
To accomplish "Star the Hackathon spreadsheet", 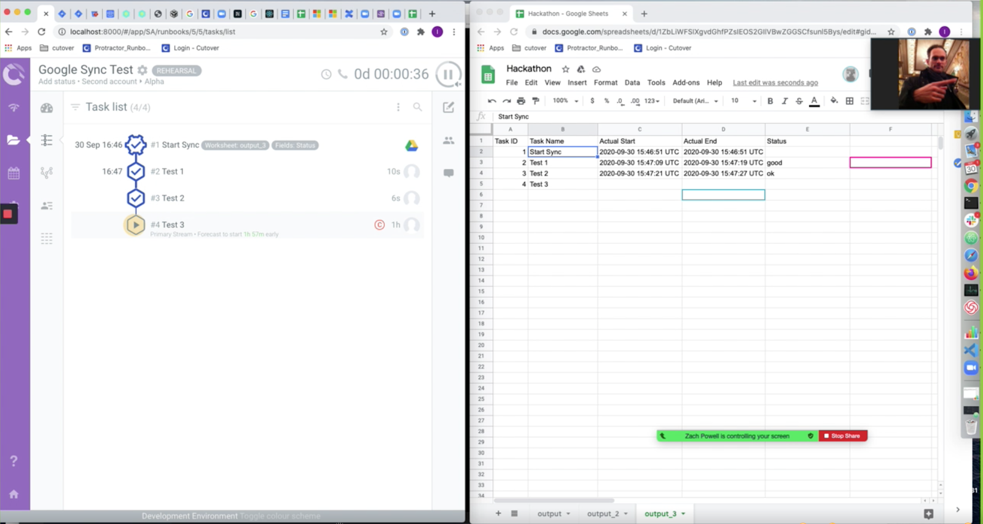I will point(566,69).
